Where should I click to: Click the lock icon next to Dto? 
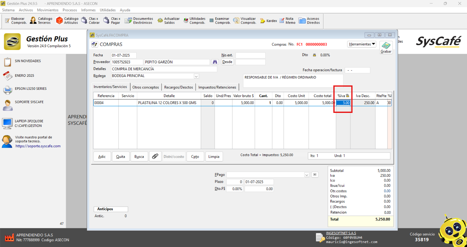tap(314, 55)
